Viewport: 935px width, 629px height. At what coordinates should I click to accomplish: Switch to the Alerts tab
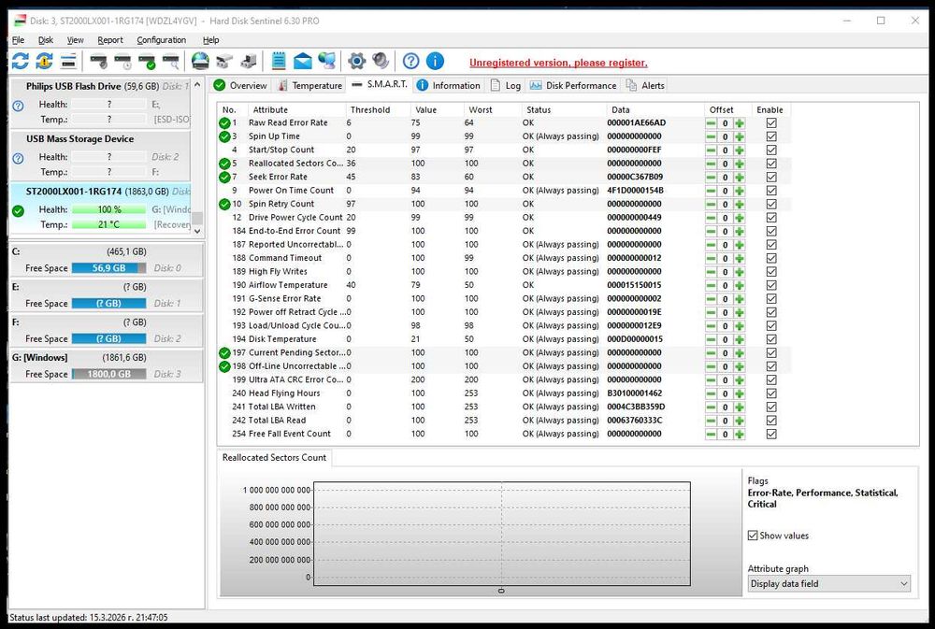(x=645, y=85)
